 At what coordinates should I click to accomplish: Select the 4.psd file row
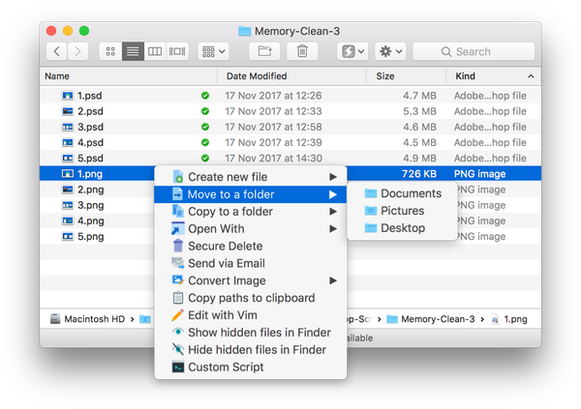point(290,142)
